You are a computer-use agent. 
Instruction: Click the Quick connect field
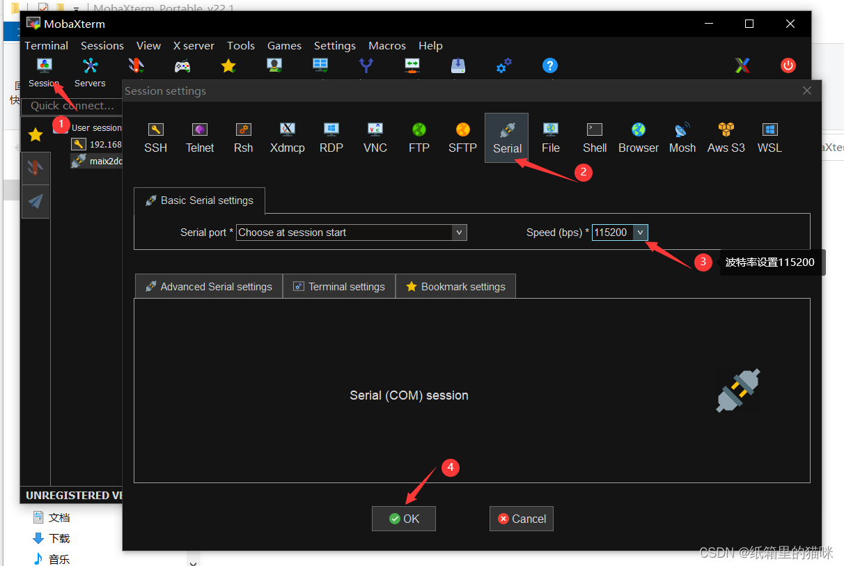(x=72, y=106)
